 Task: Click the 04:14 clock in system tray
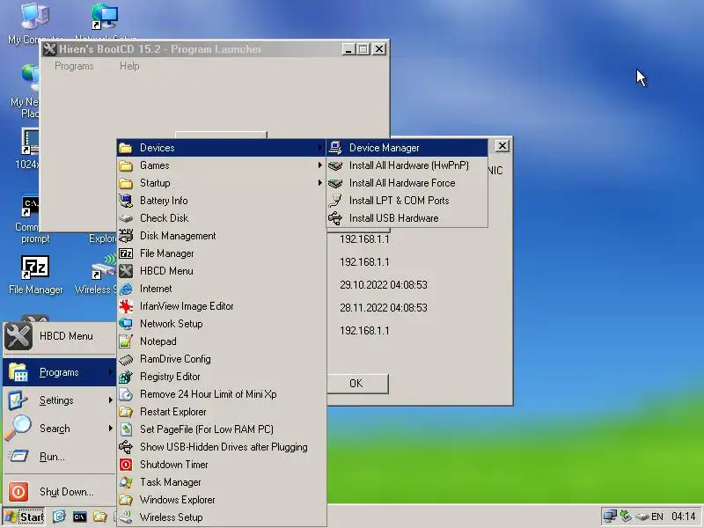click(x=684, y=517)
